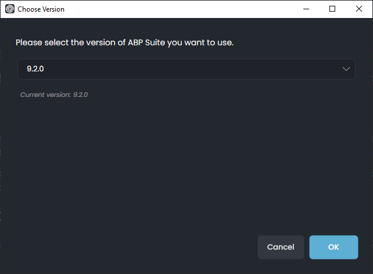Open the 9.2.0 version combo box
The image size is (373, 274).
tap(186, 69)
